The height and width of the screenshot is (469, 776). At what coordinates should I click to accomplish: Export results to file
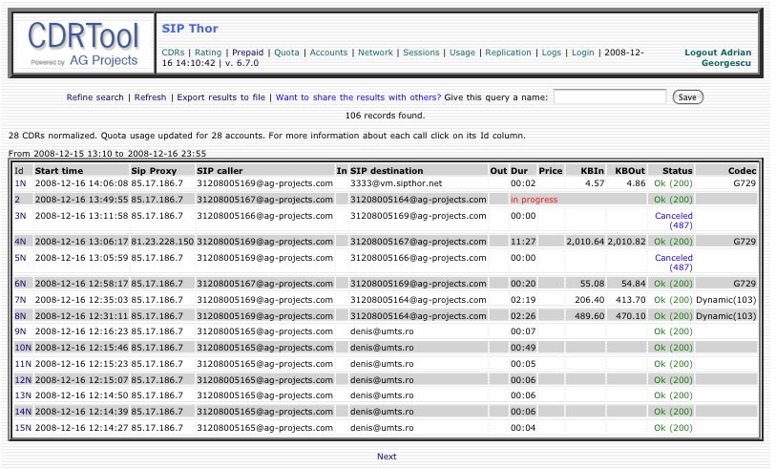(x=220, y=97)
